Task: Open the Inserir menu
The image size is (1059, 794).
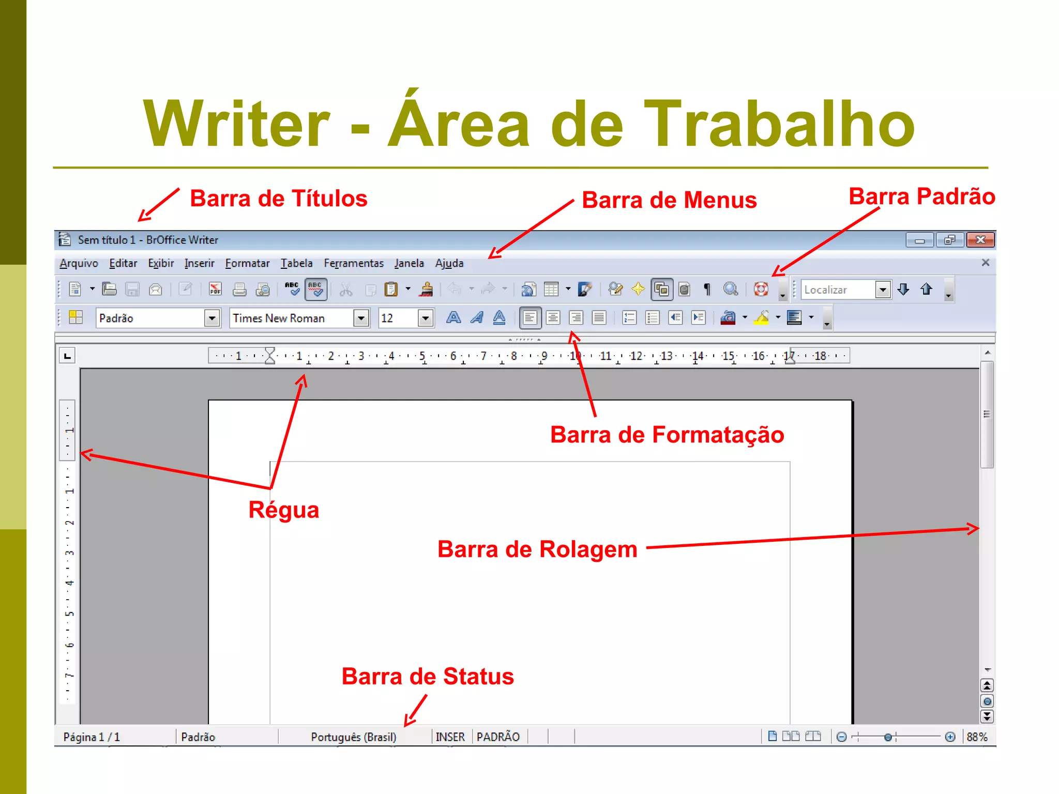Action: 199,263
